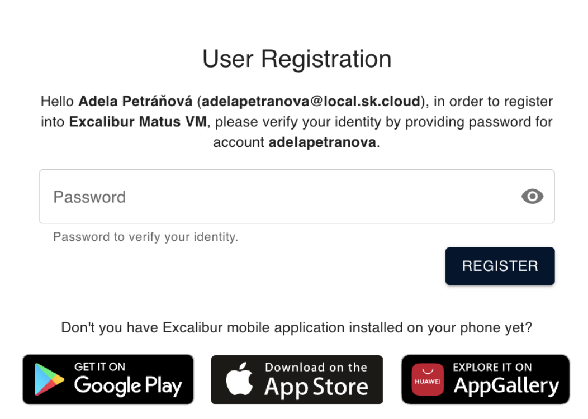This screenshot has width=588, height=419.
Task: Click the colorful Google Play triangle logo
Action: tap(49, 379)
